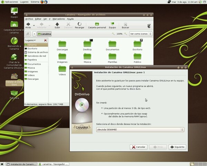The width and height of the screenshot is (207, 166).
Task: Open the Sistema panel menu
Action: pos(35,2)
